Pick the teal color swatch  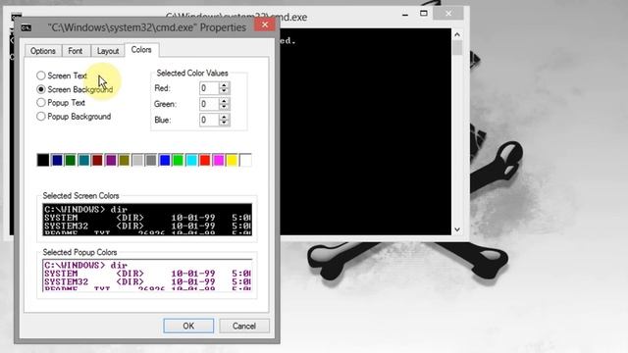(84, 160)
